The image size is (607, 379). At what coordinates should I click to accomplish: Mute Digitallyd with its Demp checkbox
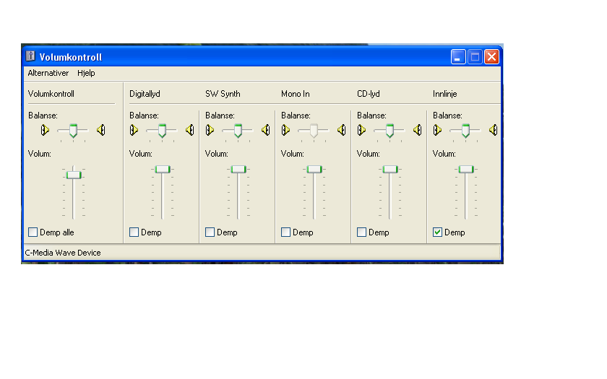(x=134, y=232)
